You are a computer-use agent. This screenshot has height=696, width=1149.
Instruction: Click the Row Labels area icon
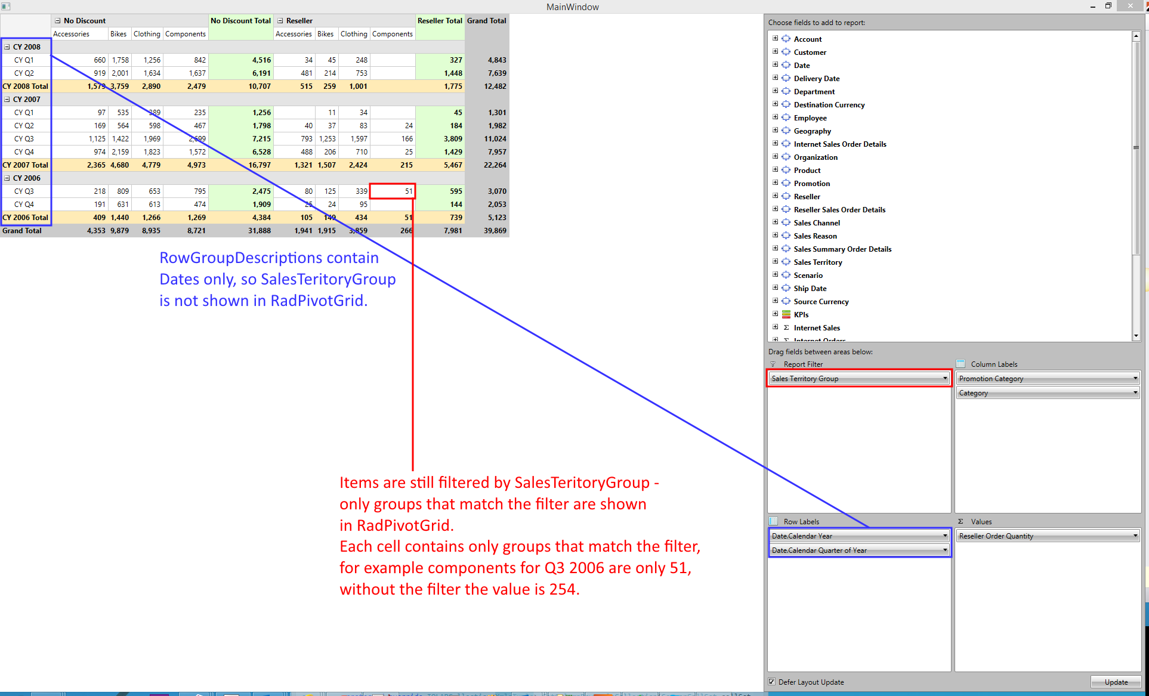(773, 521)
